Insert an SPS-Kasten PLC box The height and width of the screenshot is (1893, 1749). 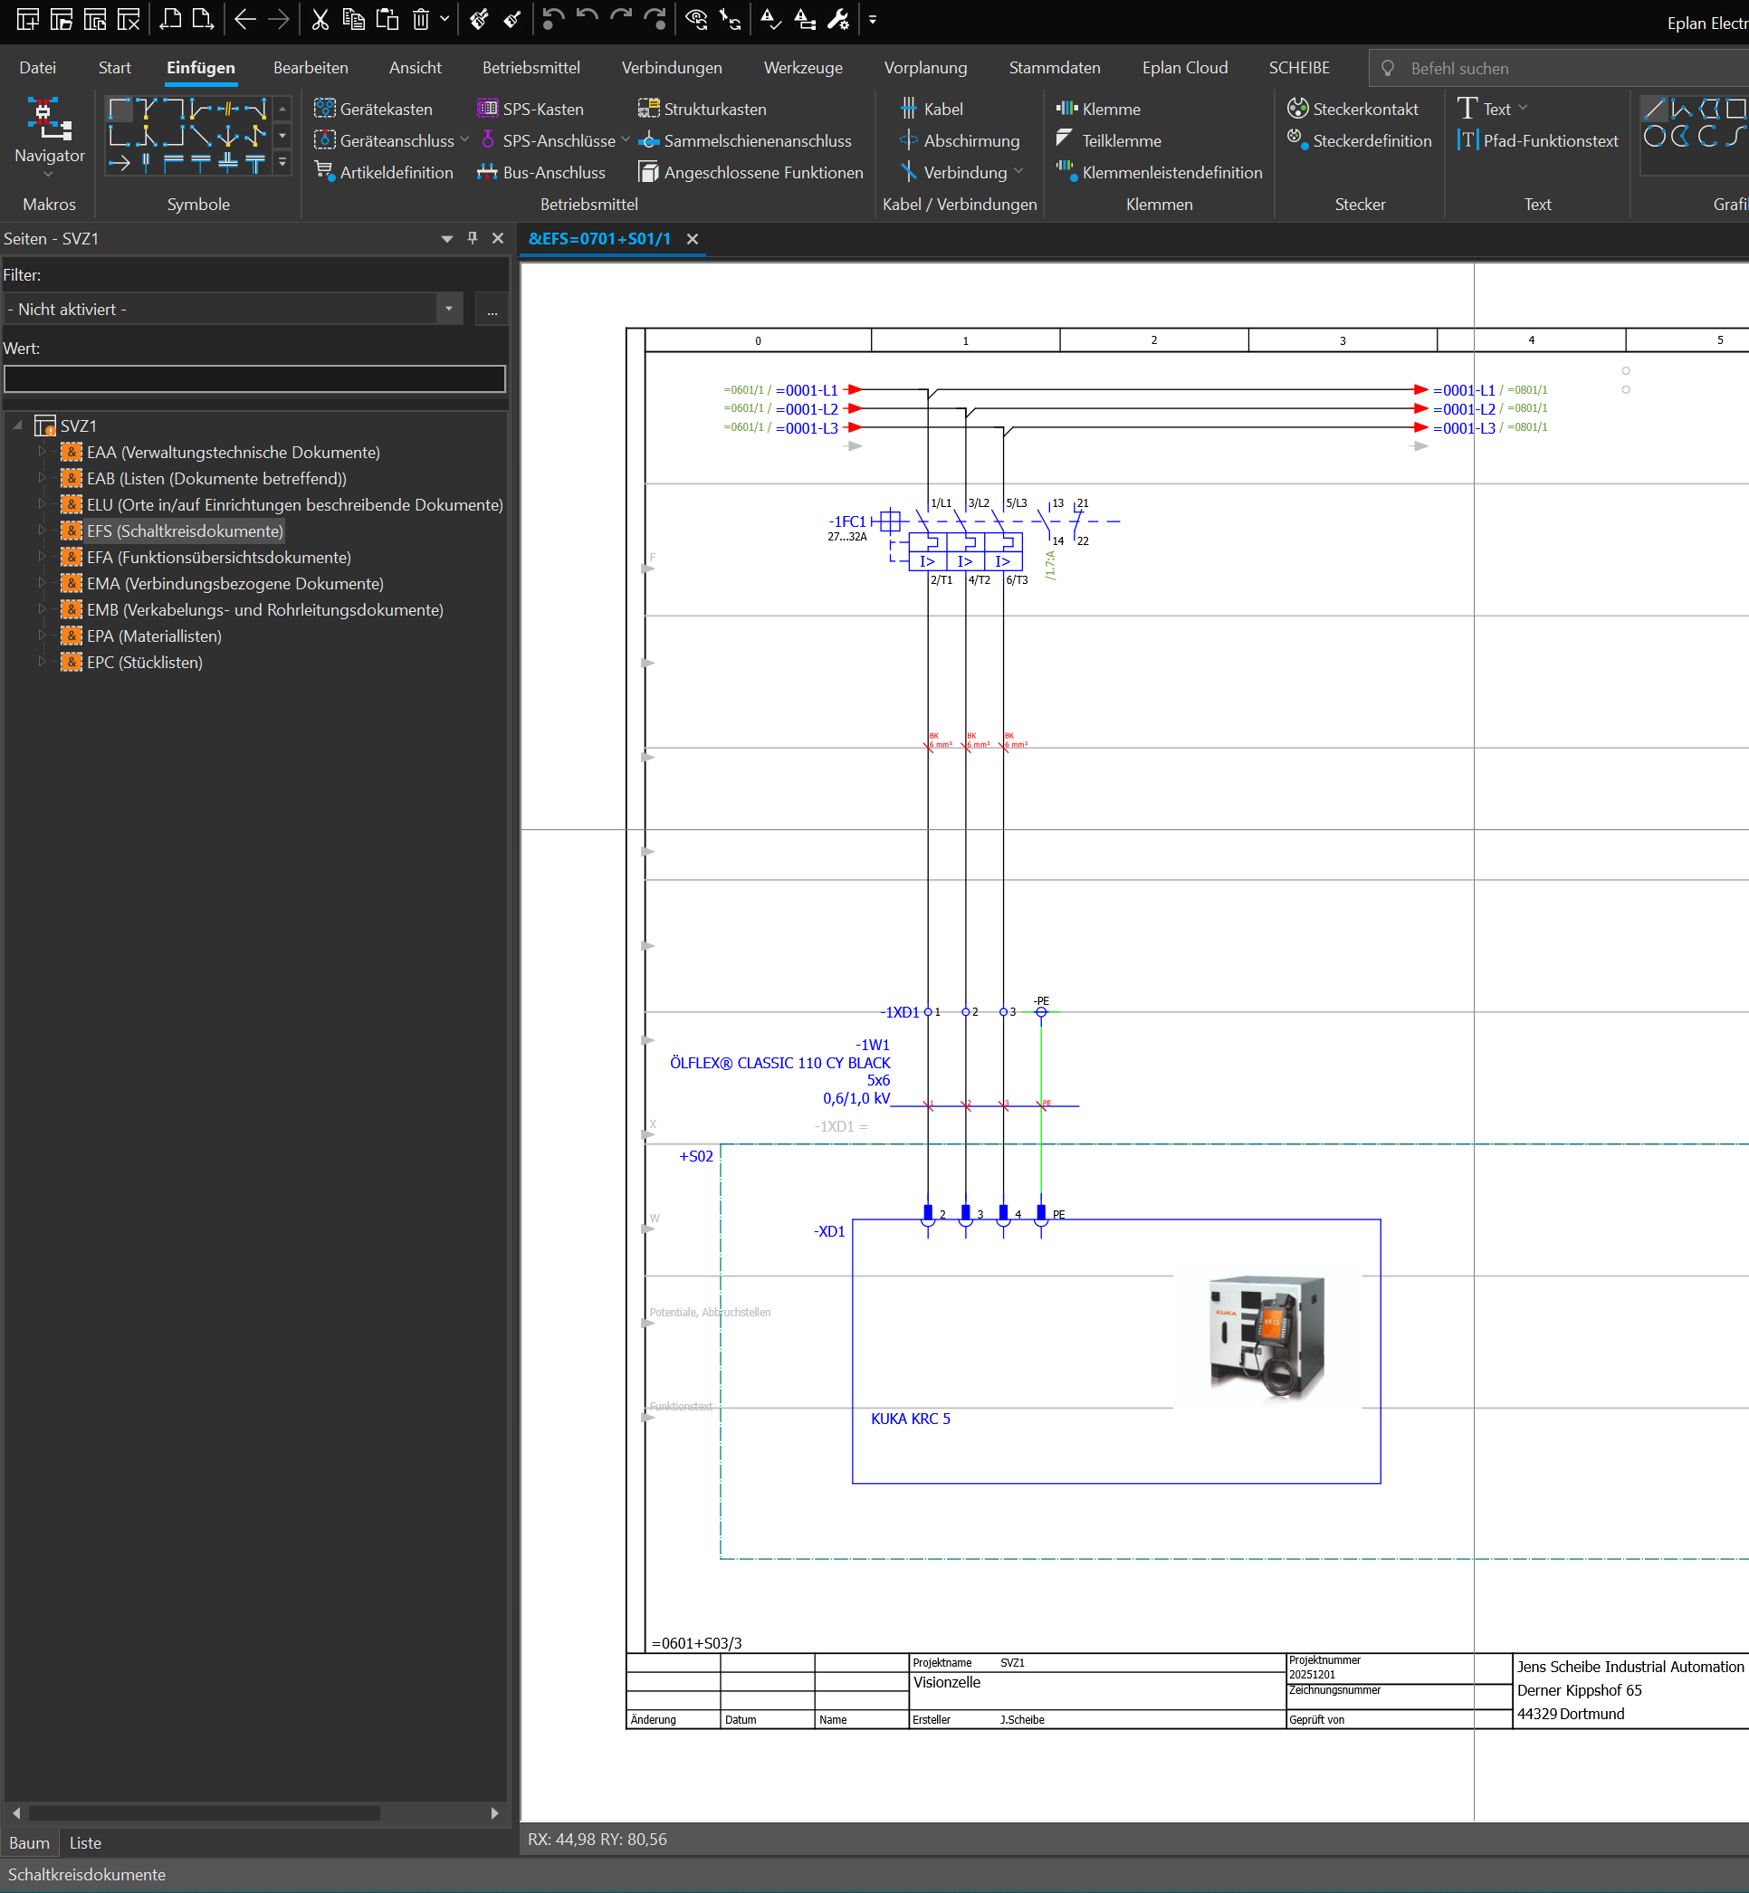[x=530, y=109]
